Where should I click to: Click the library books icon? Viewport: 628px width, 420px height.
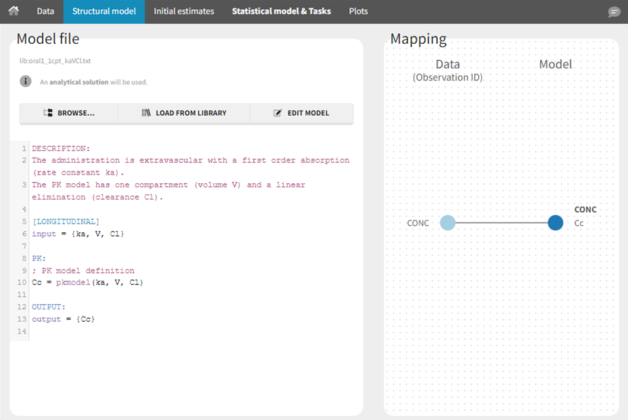146,113
